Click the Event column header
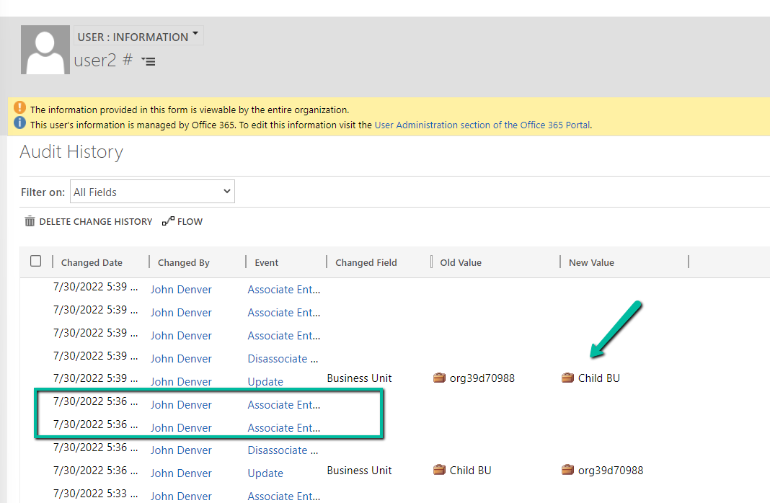770x503 pixels. click(x=266, y=262)
